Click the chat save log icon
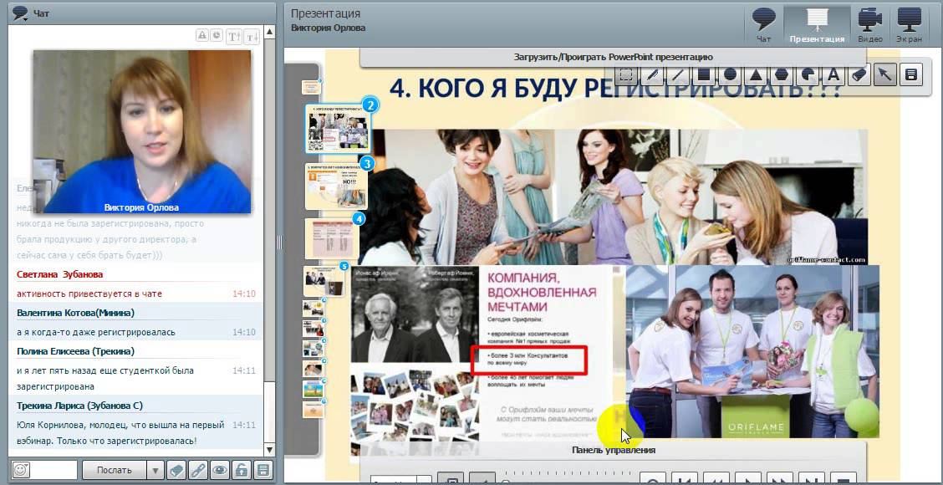Image resolution: width=943 pixels, height=485 pixels. 263,470
